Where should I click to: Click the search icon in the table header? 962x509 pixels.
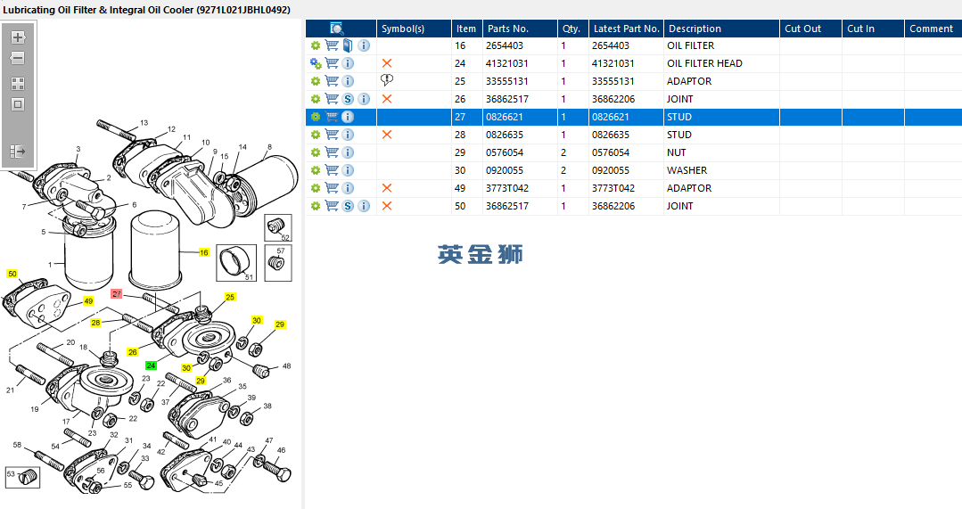336,29
